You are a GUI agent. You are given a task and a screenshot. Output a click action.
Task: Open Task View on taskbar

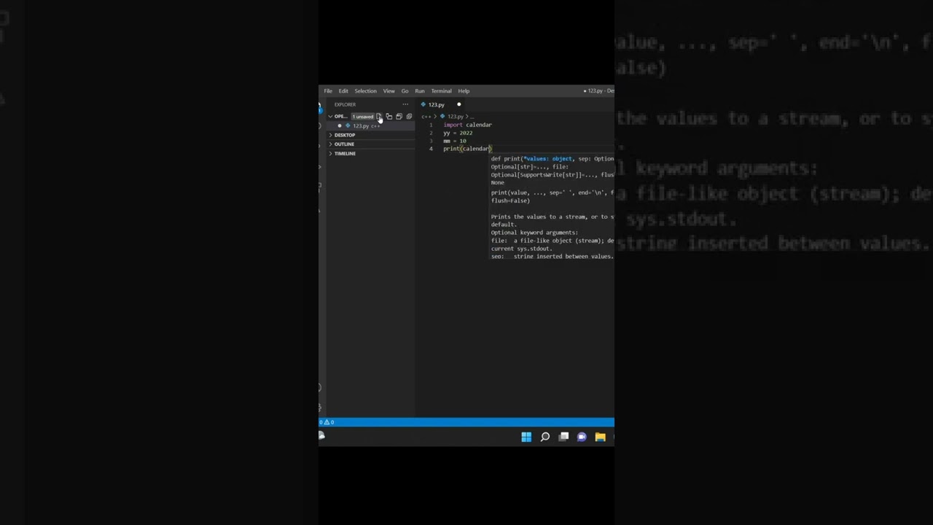click(x=563, y=437)
